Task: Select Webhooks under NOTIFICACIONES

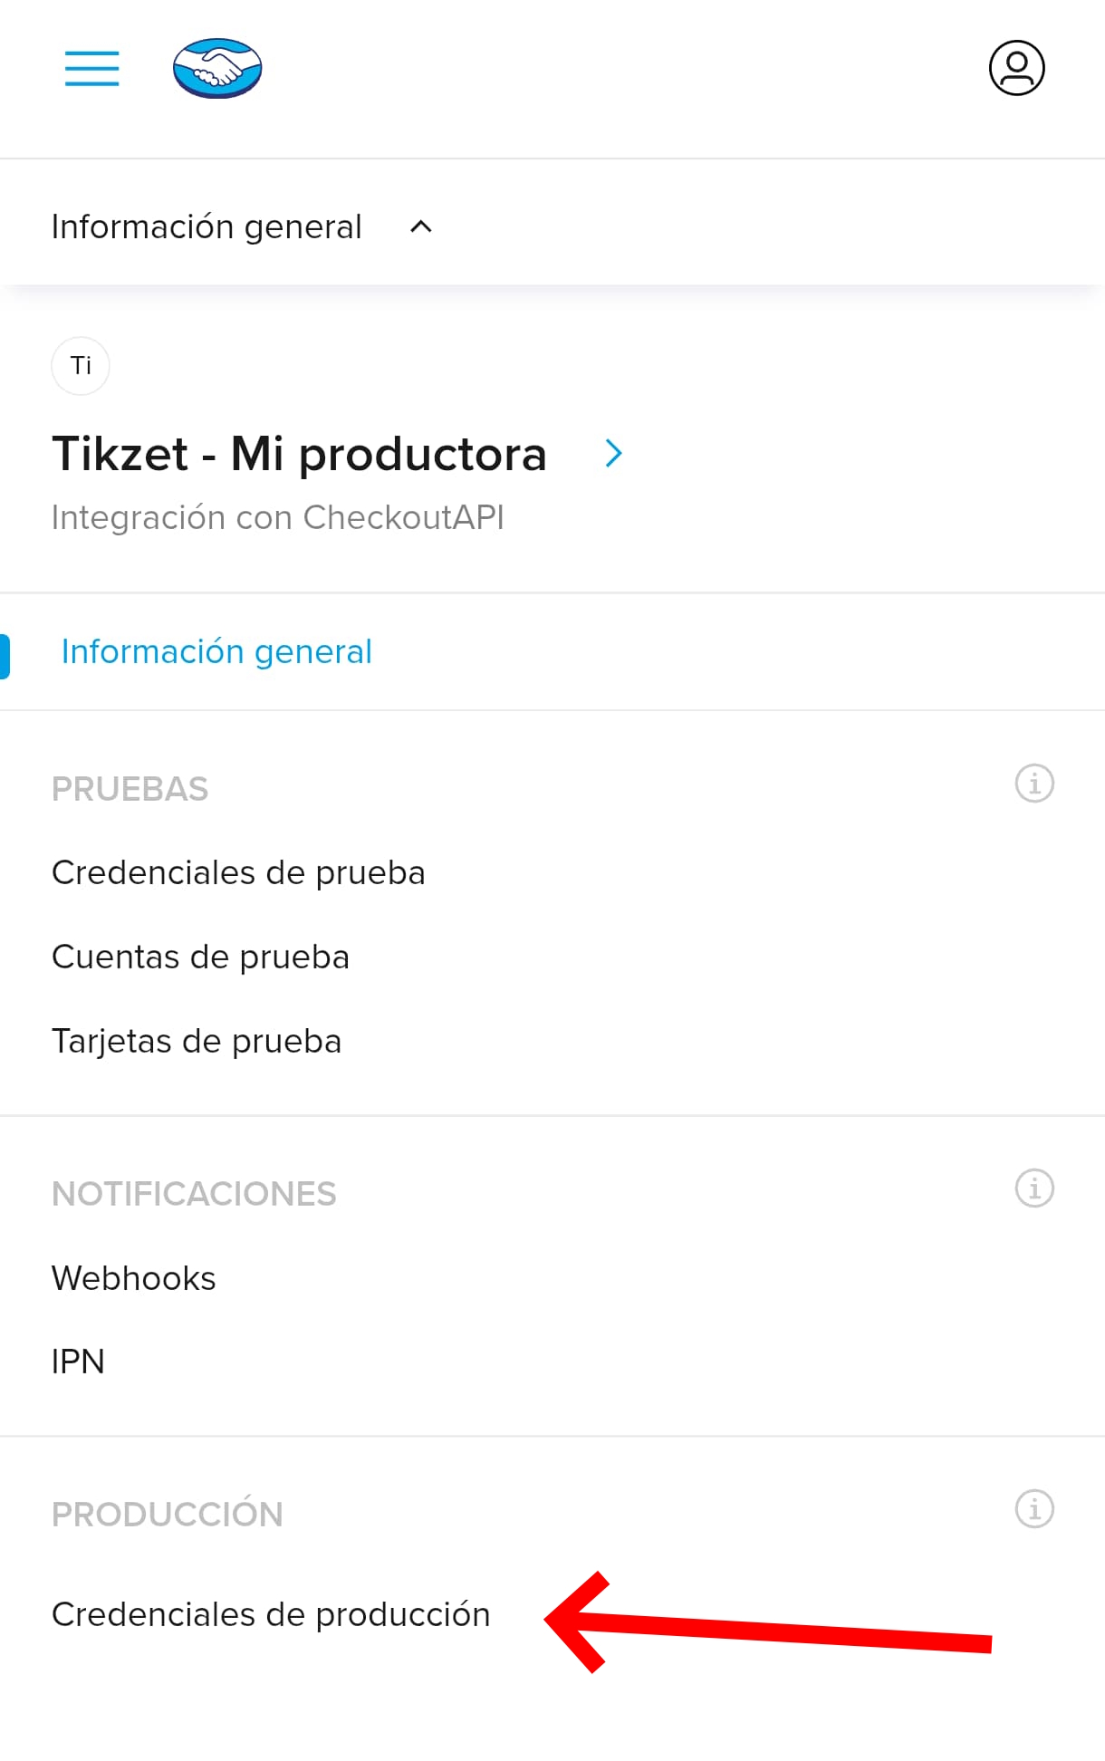Action: (x=133, y=1277)
